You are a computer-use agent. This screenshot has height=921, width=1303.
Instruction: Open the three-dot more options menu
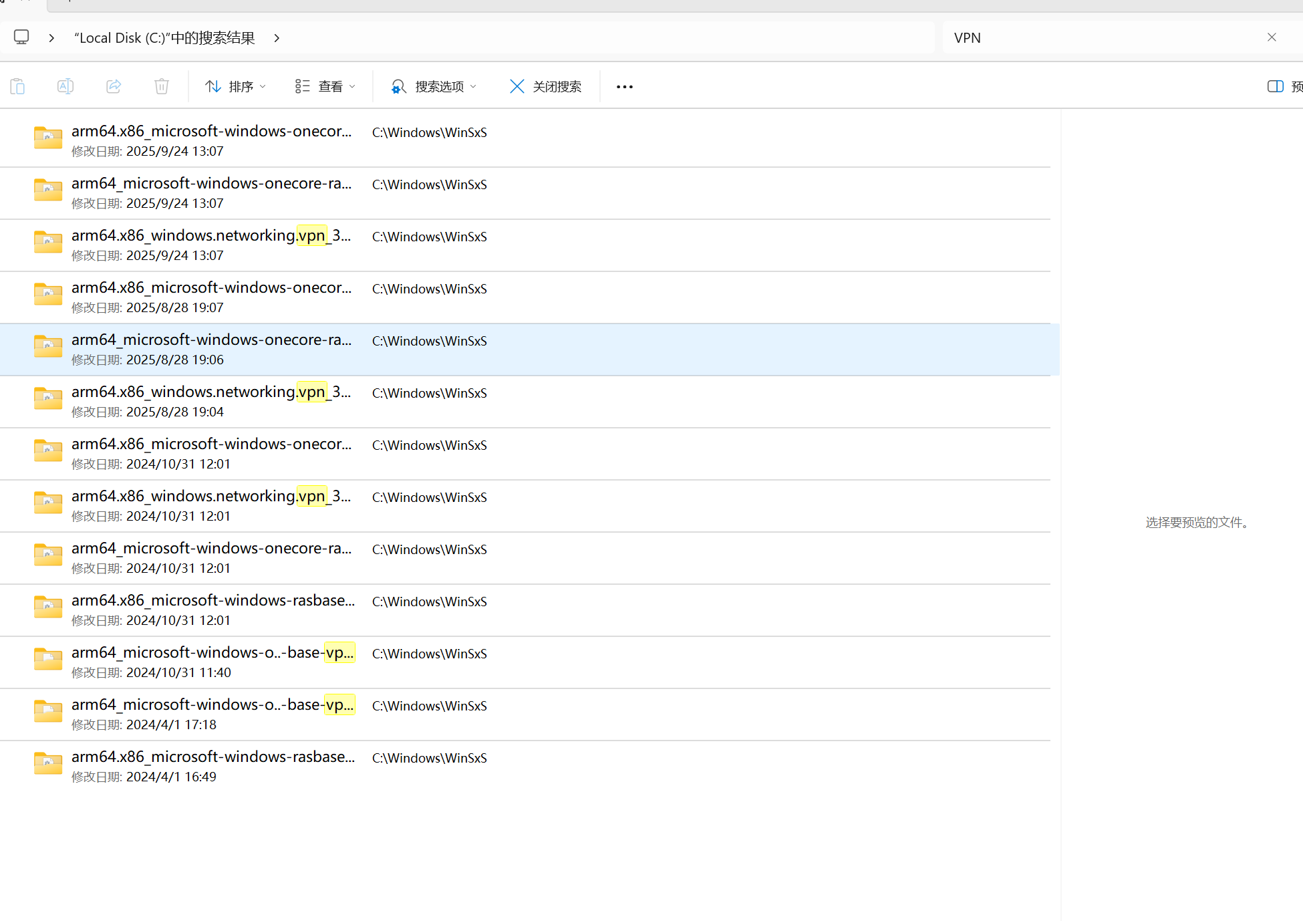pyautogui.click(x=624, y=87)
